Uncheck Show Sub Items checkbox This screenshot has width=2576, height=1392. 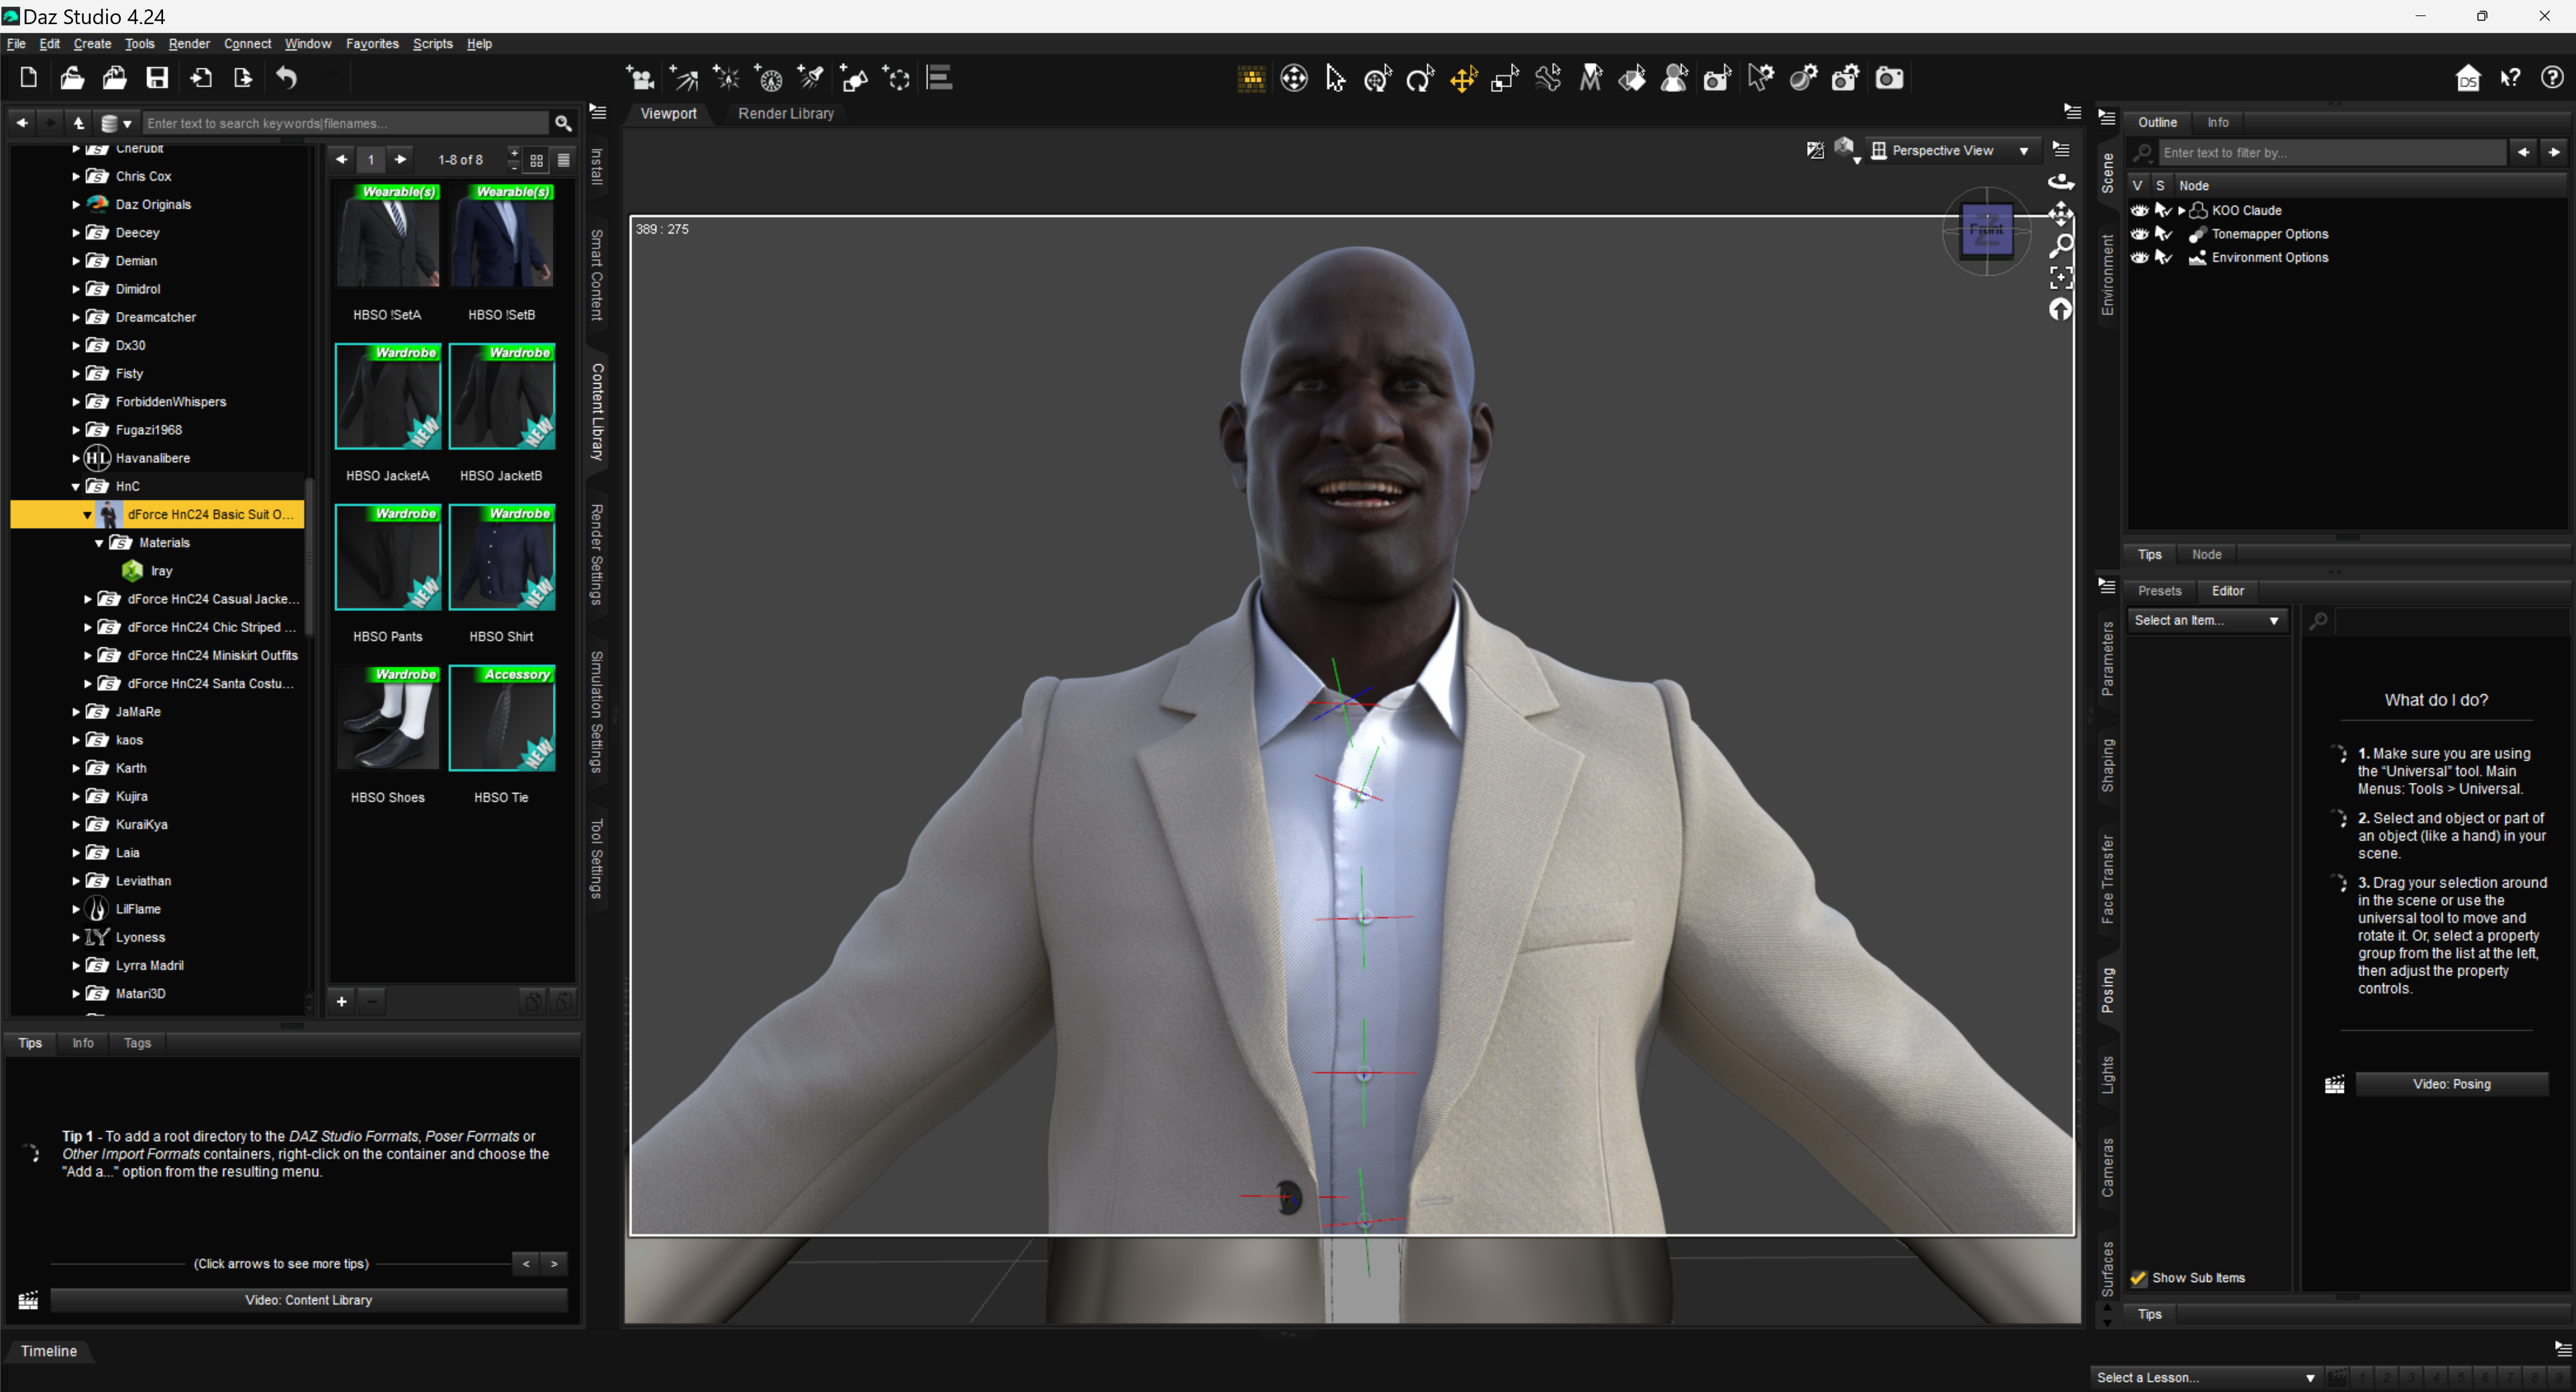click(x=2138, y=1278)
